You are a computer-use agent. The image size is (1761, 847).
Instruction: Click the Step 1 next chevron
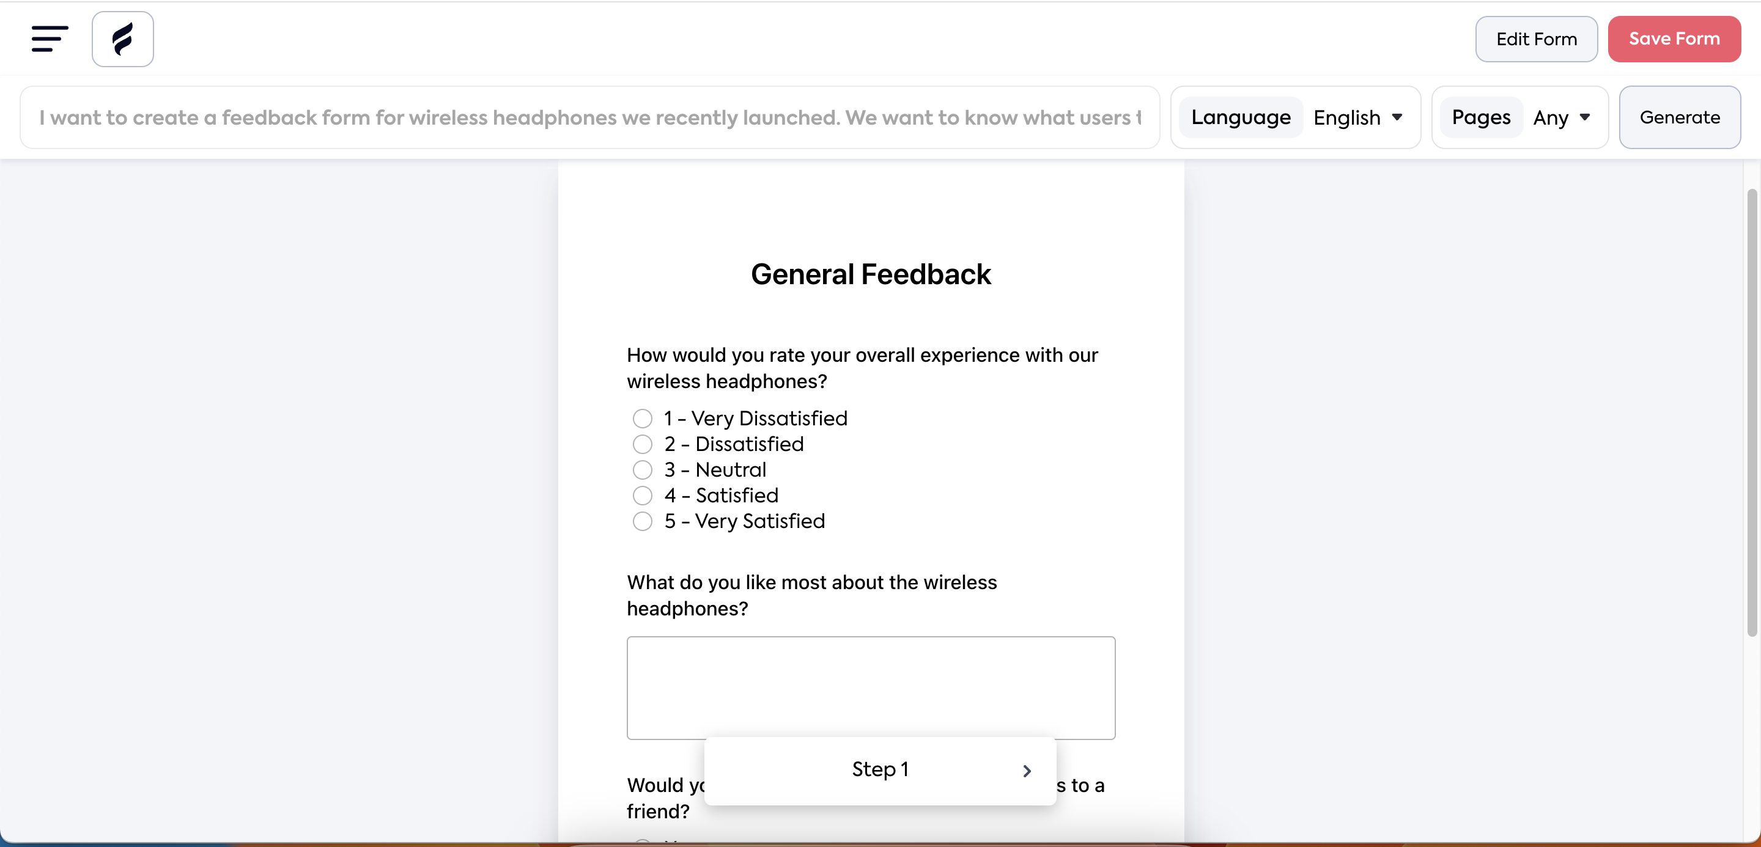1027,771
